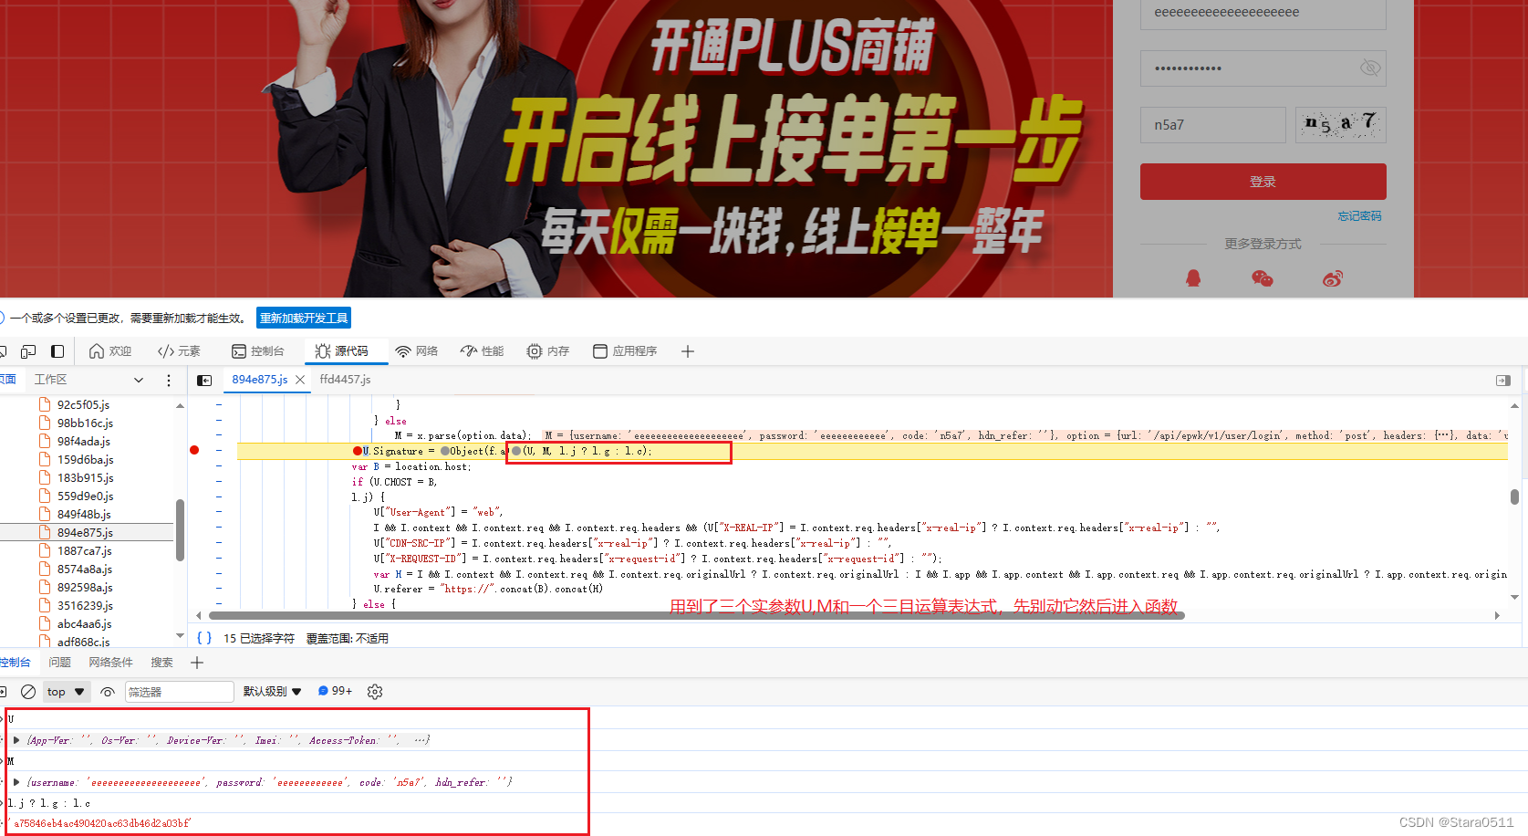Open the navigator three-dot more menu

coord(169,380)
